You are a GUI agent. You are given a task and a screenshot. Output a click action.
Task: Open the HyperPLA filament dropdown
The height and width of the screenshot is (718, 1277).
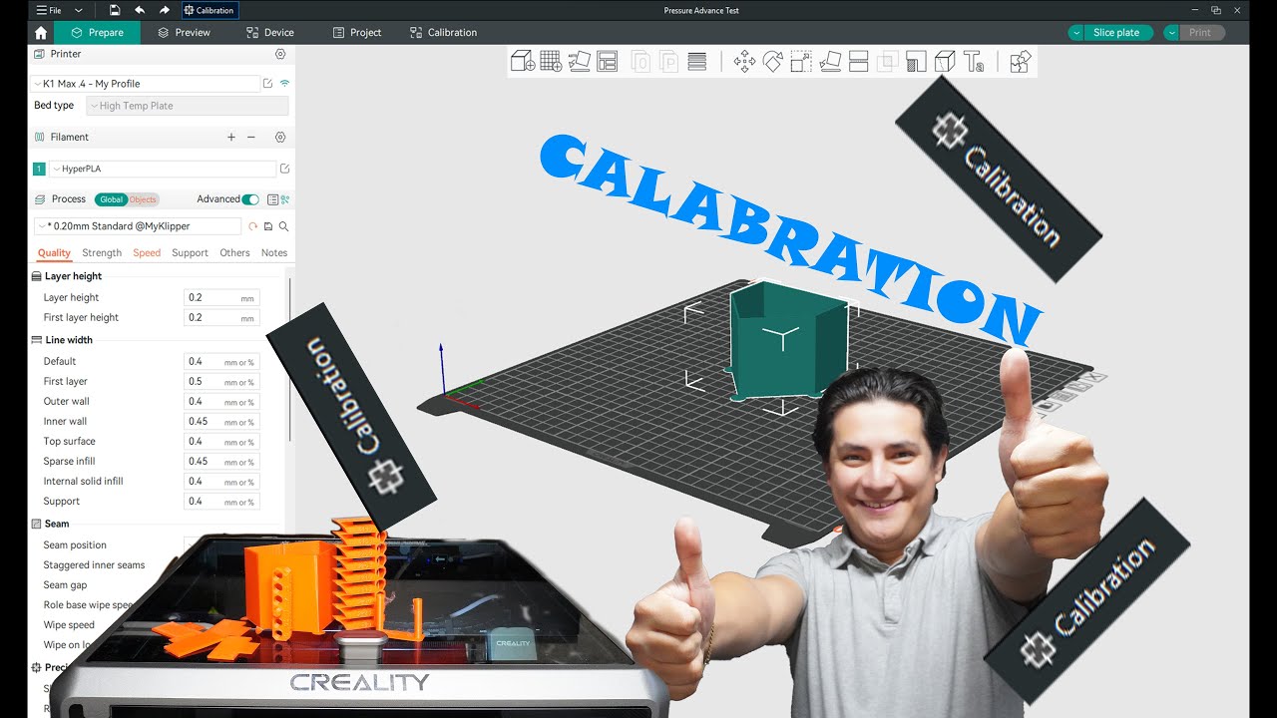[x=163, y=169]
